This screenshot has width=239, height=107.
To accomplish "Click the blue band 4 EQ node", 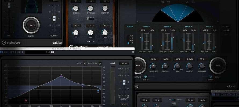I will click(98, 91).
